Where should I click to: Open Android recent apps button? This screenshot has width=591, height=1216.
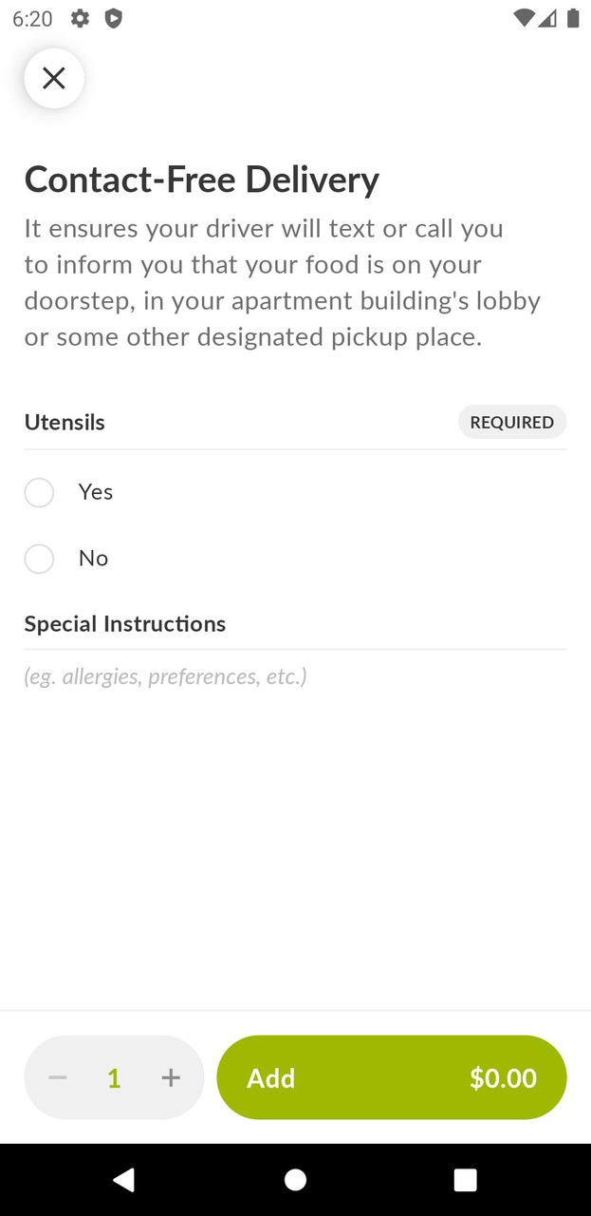pos(465,1180)
